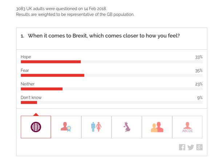This screenshot has height=168, width=218.
Task: Click the Neither answer label
Action: pos(28,84)
